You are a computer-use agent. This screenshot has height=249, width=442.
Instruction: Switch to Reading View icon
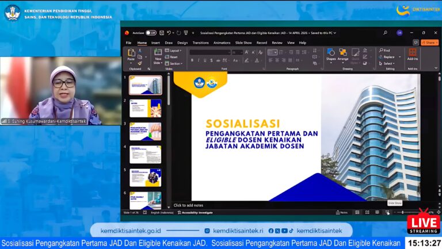(377, 212)
